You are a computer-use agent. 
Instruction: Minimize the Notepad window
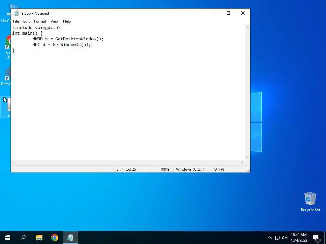tap(214, 13)
